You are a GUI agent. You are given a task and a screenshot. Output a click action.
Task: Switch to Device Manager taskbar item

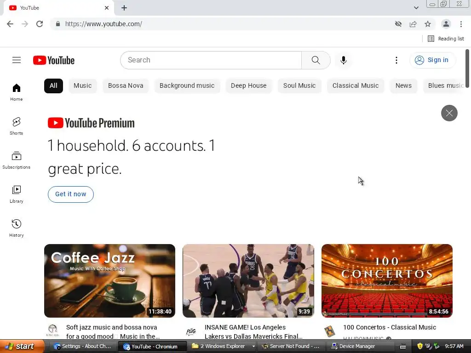pos(357,347)
